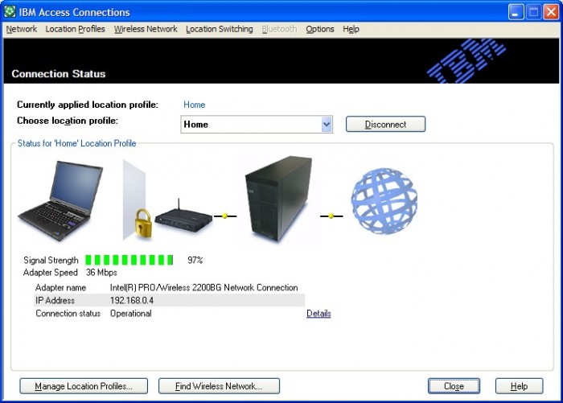This screenshot has width=563, height=403.
Task: Click the wireless router icon
Action: [x=183, y=216]
